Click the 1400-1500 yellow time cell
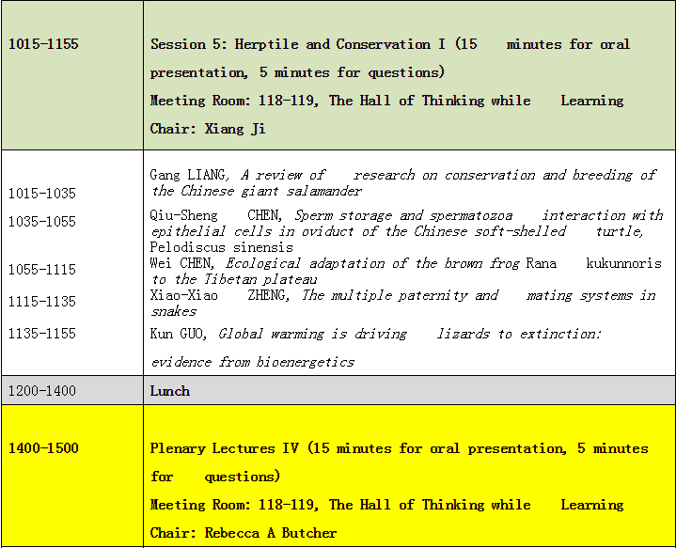Screen dimensions: 676x548 (43, 448)
